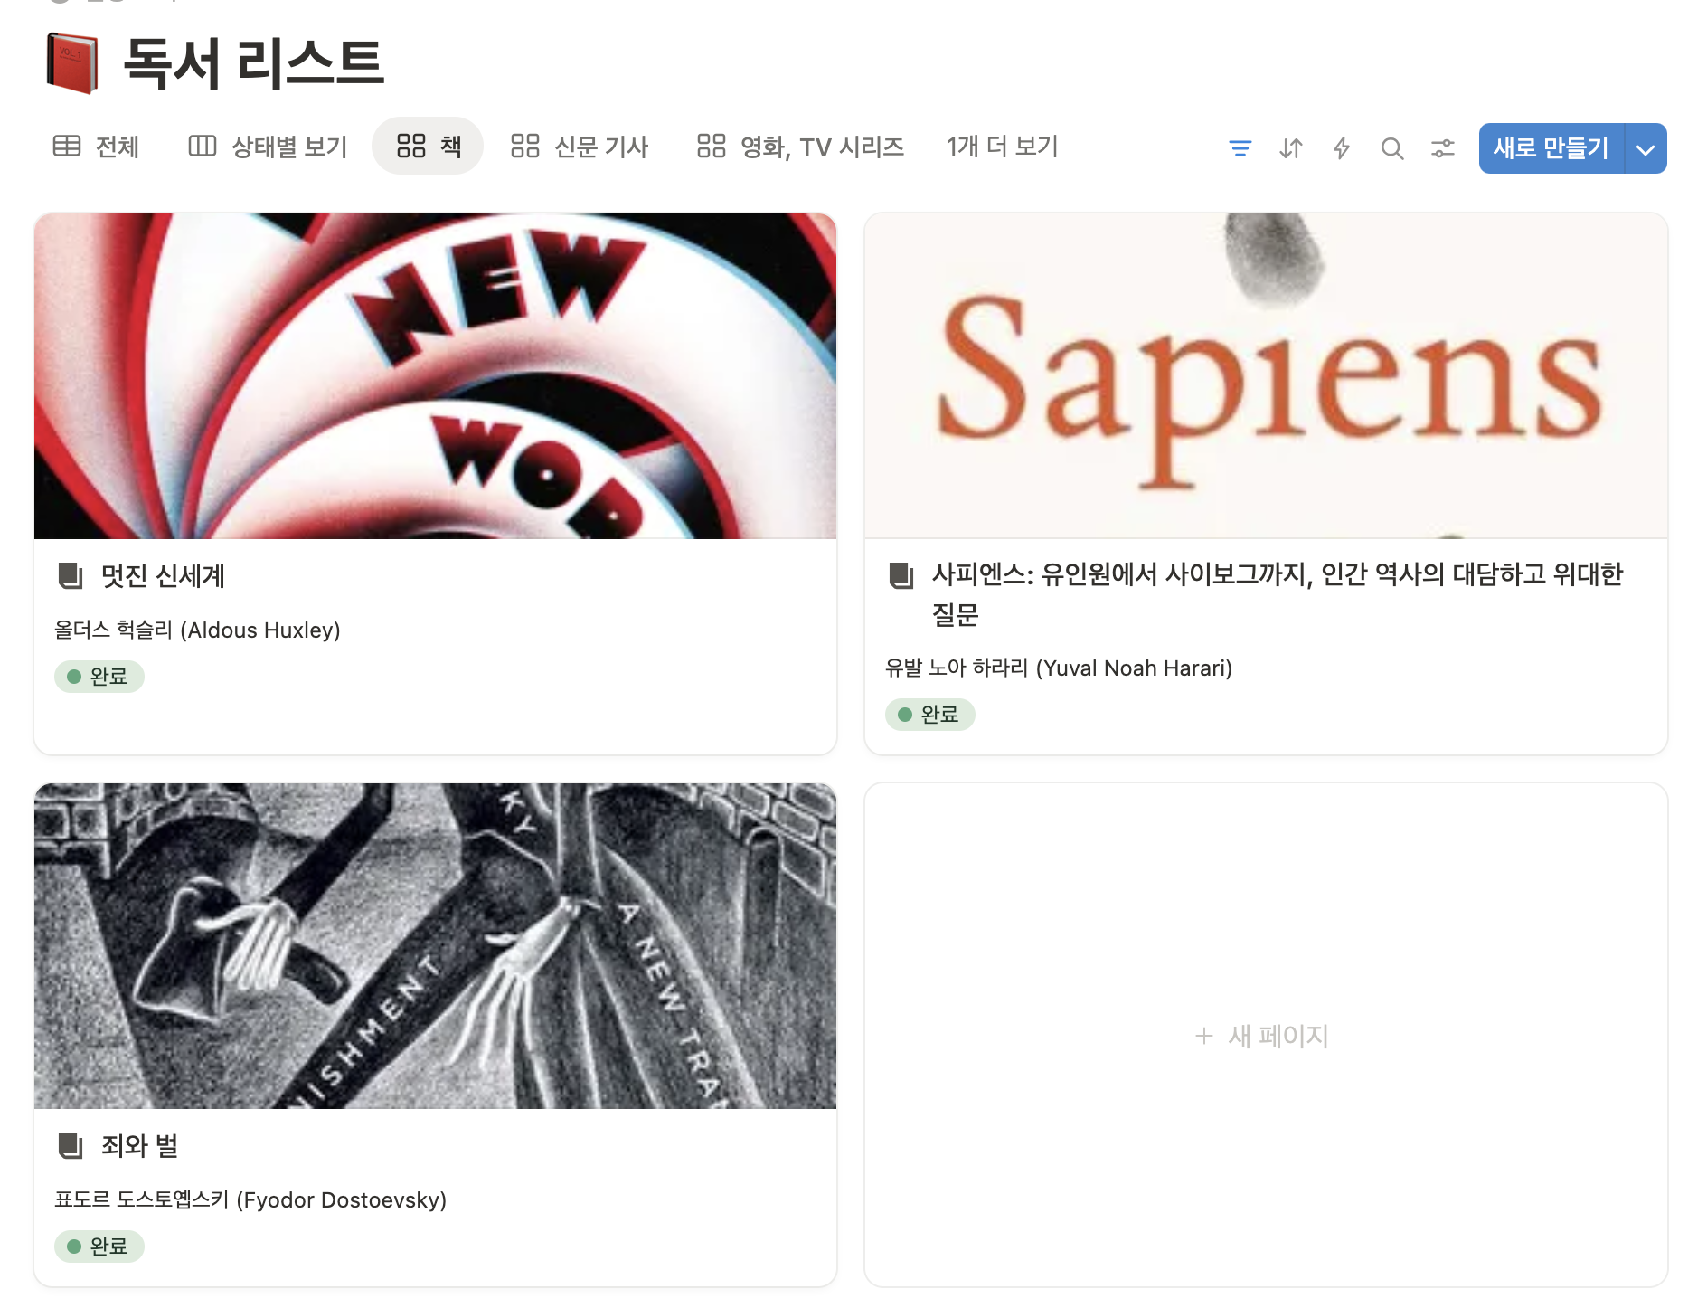Switch to the 신문 기사 tab
This screenshot has width=1707, height=1308.
pyautogui.click(x=580, y=147)
